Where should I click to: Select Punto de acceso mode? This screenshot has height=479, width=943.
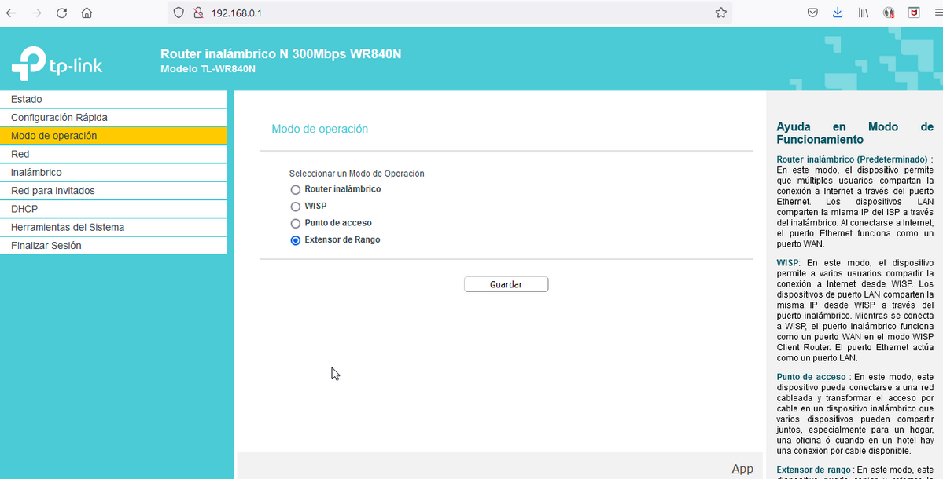click(295, 223)
